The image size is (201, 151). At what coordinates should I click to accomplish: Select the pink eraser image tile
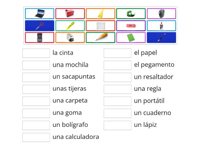pyautogui.click(x=131, y=25)
